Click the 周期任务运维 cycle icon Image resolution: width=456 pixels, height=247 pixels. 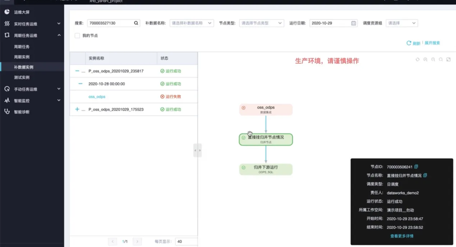pyautogui.click(x=7, y=35)
